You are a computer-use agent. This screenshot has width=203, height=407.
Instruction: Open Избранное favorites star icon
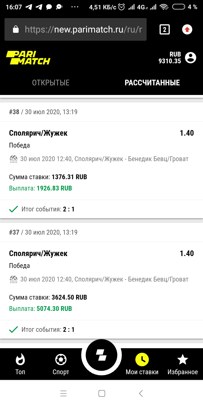pos(183,364)
